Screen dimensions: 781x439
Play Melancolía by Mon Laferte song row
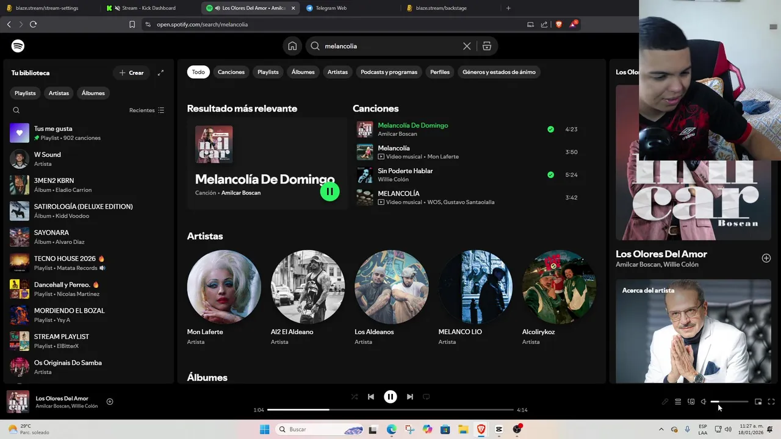467,152
